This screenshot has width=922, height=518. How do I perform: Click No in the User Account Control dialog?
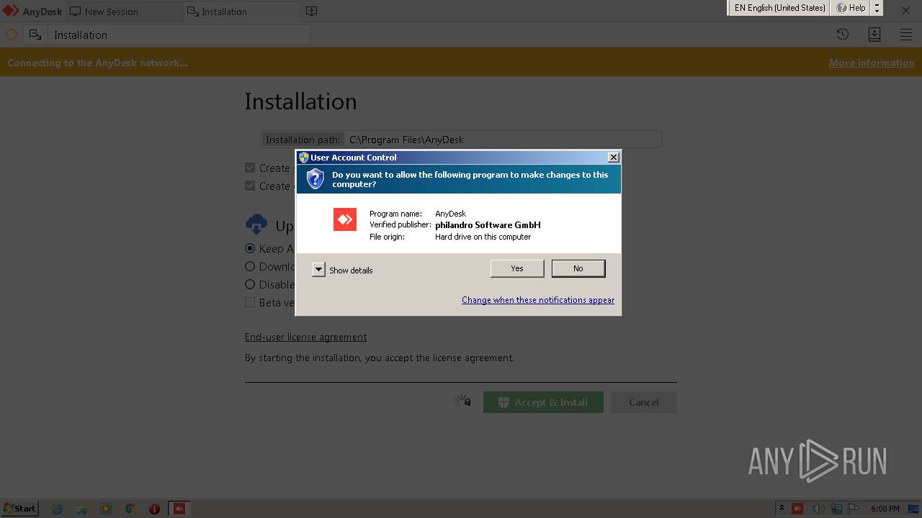(578, 268)
